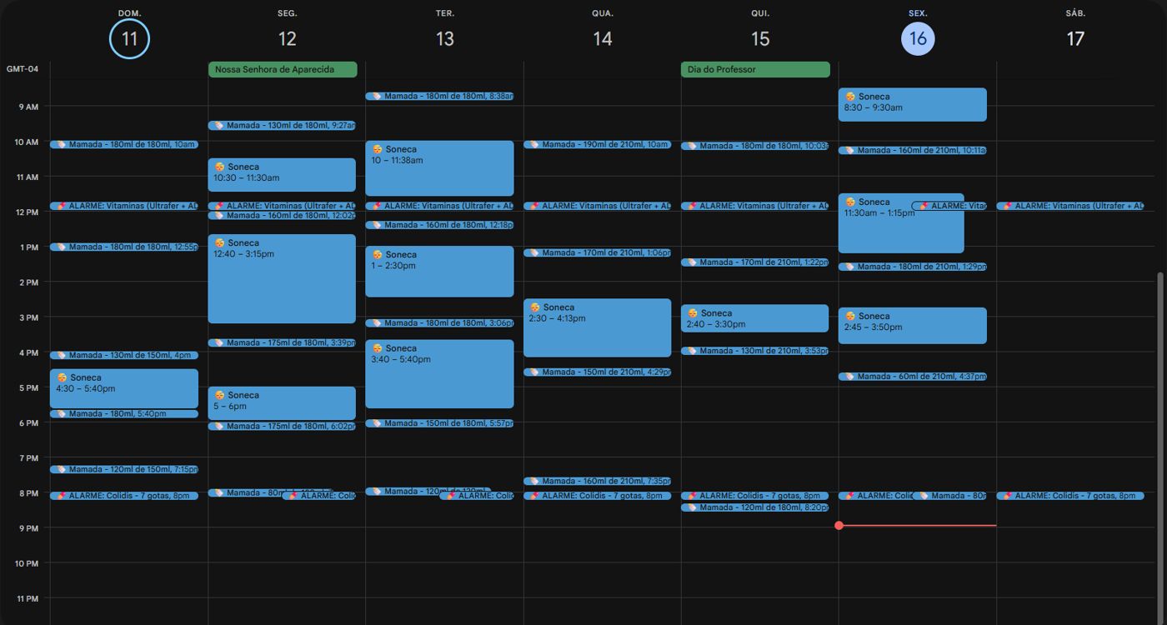Open Mamada 180ml de 180ml at 3:06pm
Viewport: 1167px width, 625px height.
point(439,323)
